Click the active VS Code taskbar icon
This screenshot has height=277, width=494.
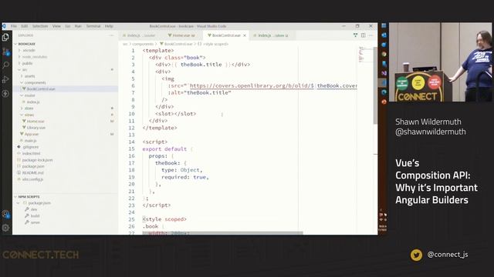pos(384,82)
